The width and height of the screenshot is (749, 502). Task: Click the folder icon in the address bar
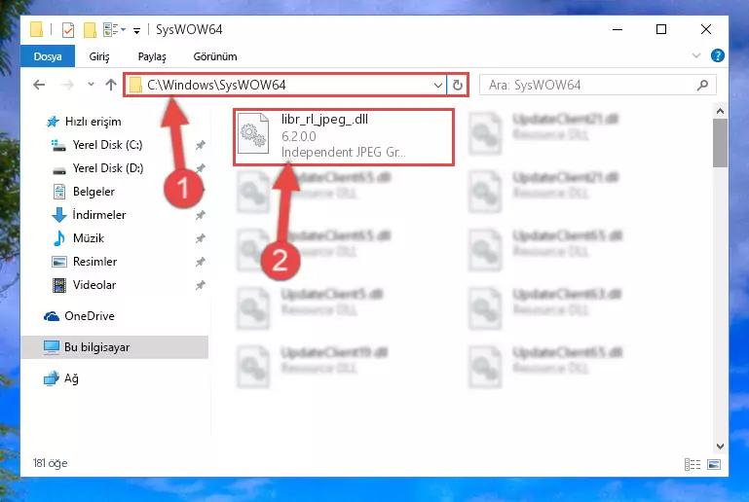coord(135,85)
